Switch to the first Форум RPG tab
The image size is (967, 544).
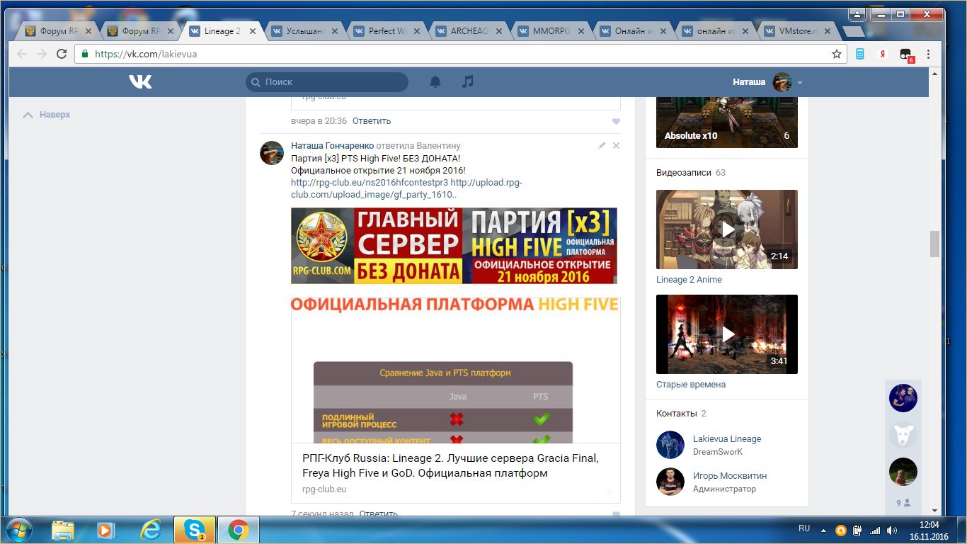pos(59,31)
